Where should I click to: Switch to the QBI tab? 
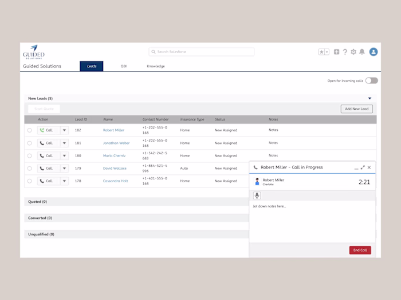tap(124, 66)
